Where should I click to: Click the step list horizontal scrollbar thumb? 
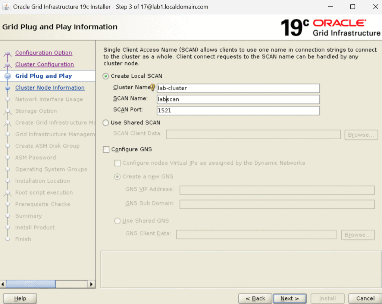pos(31,284)
